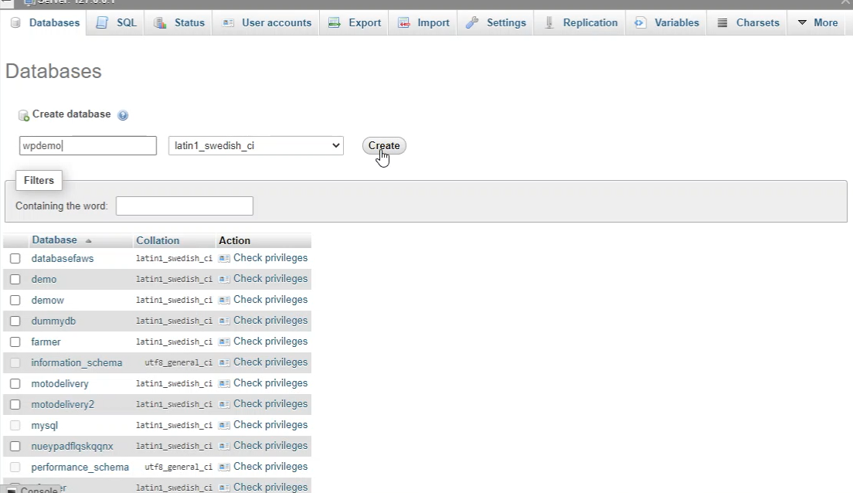
Task: Expand the More menu in the top bar
Action: point(817,23)
